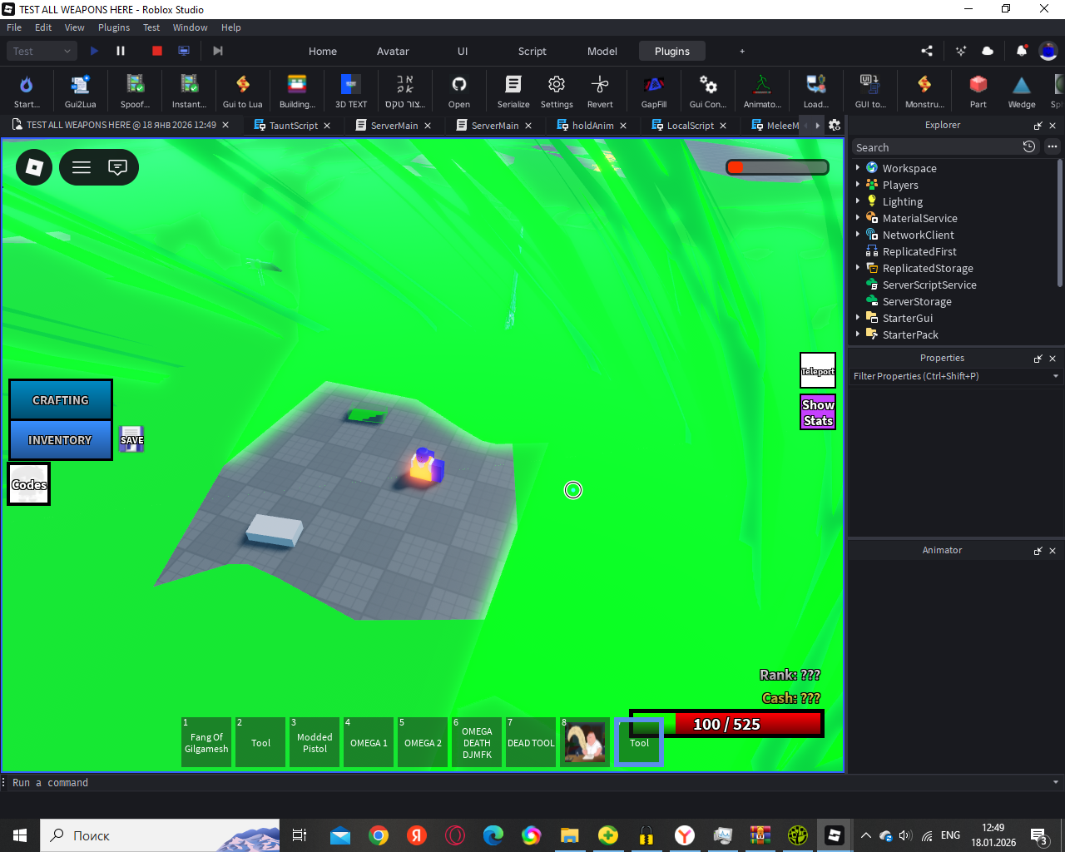Switch to the Model ribbon tab
The image size is (1065, 852).
click(602, 51)
